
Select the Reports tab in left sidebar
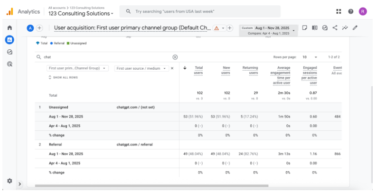9,40
